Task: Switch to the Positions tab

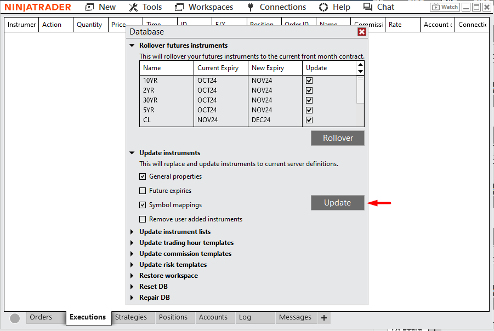Action: point(173,317)
